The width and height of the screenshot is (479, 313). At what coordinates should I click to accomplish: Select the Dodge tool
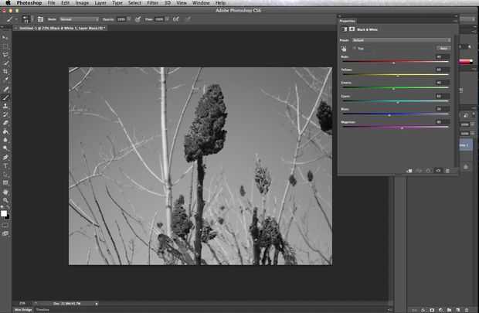coord(5,148)
